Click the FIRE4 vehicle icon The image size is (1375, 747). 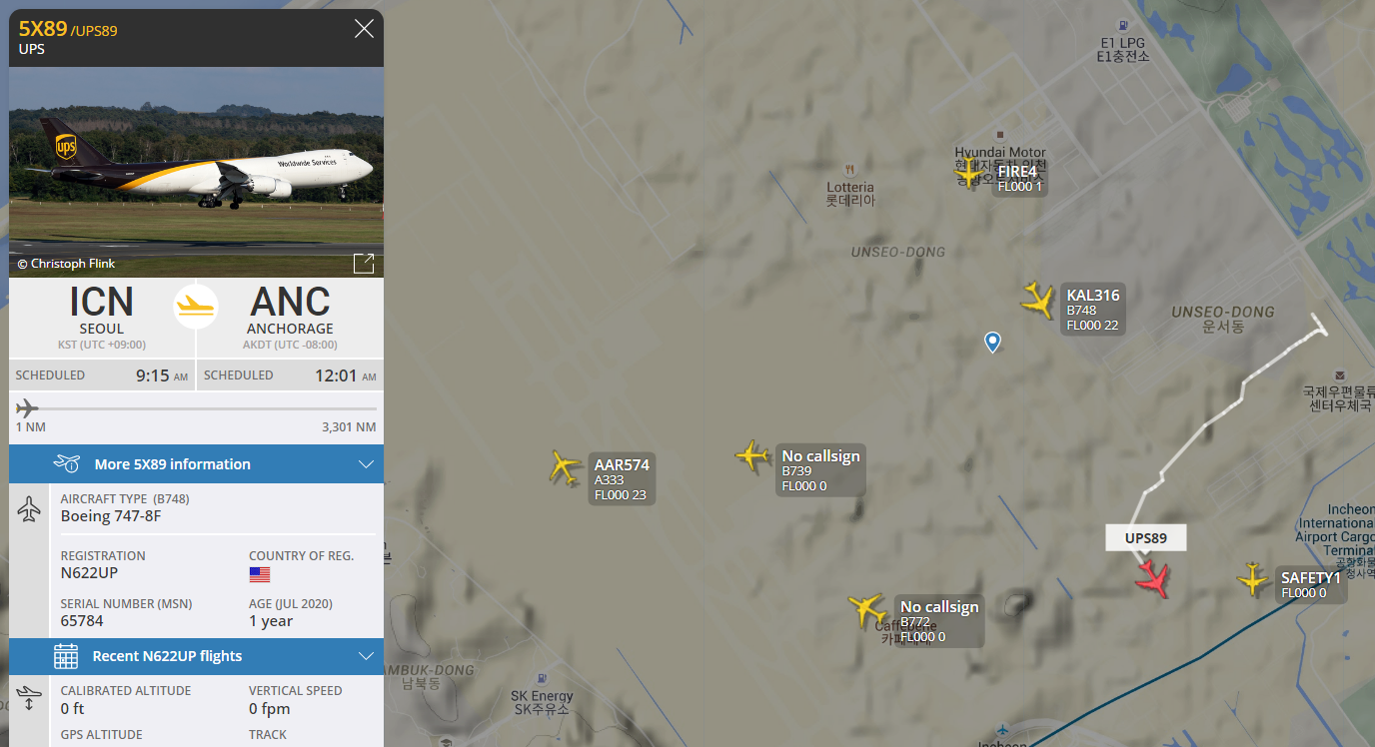point(968,173)
